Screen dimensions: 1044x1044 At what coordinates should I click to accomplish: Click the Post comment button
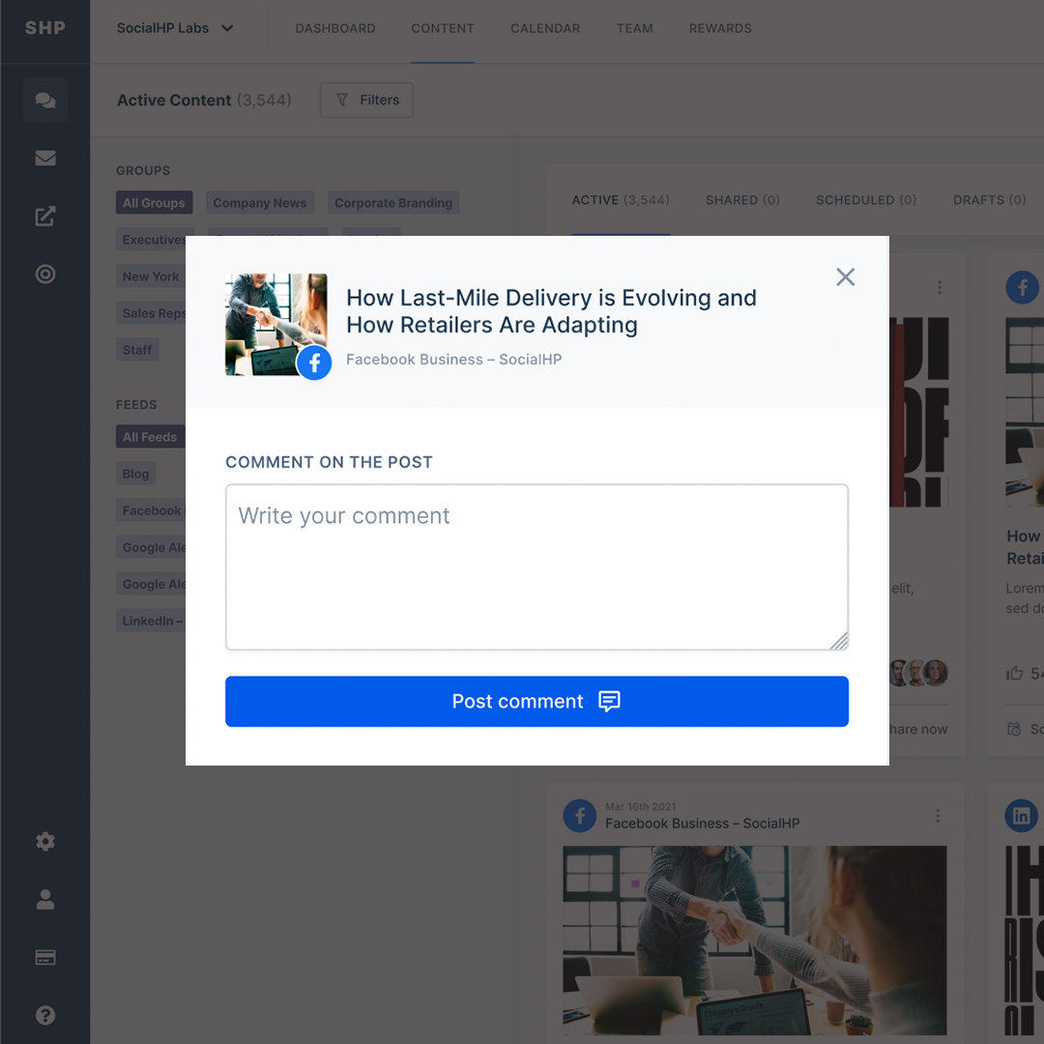pos(536,701)
